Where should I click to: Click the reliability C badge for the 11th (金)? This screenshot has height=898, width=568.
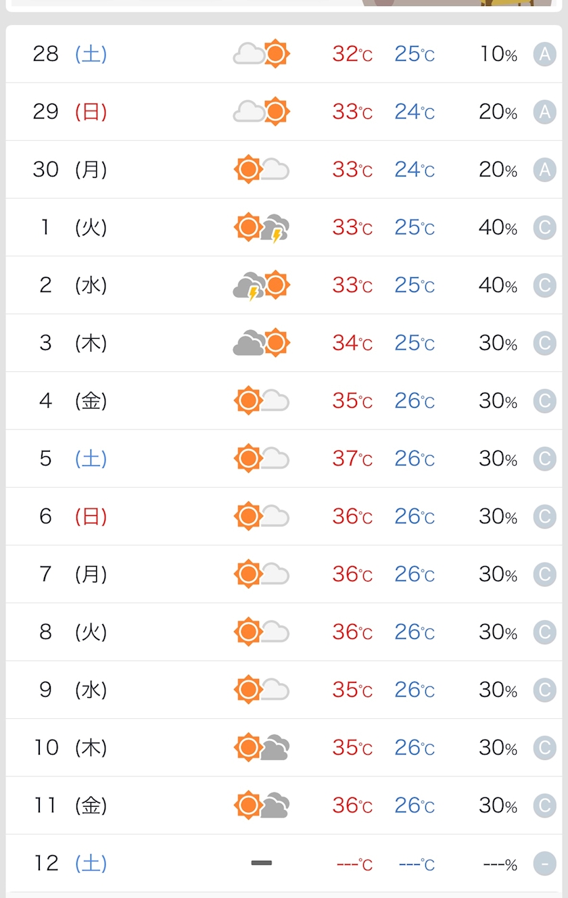click(x=544, y=805)
